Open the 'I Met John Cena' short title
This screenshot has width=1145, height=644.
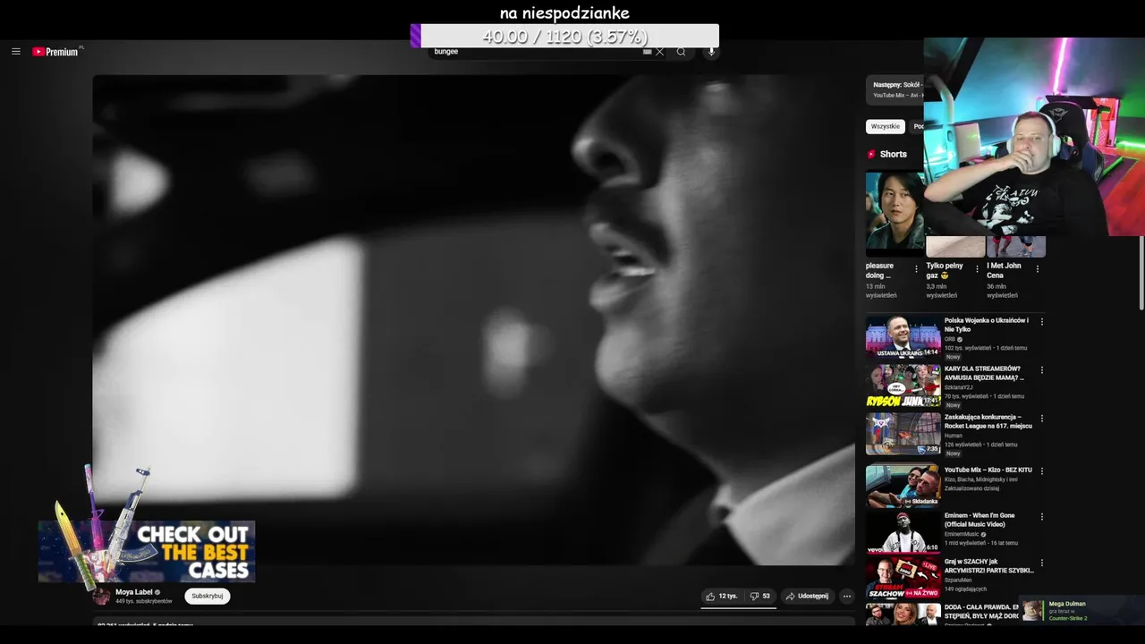pyautogui.click(x=1004, y=270)
